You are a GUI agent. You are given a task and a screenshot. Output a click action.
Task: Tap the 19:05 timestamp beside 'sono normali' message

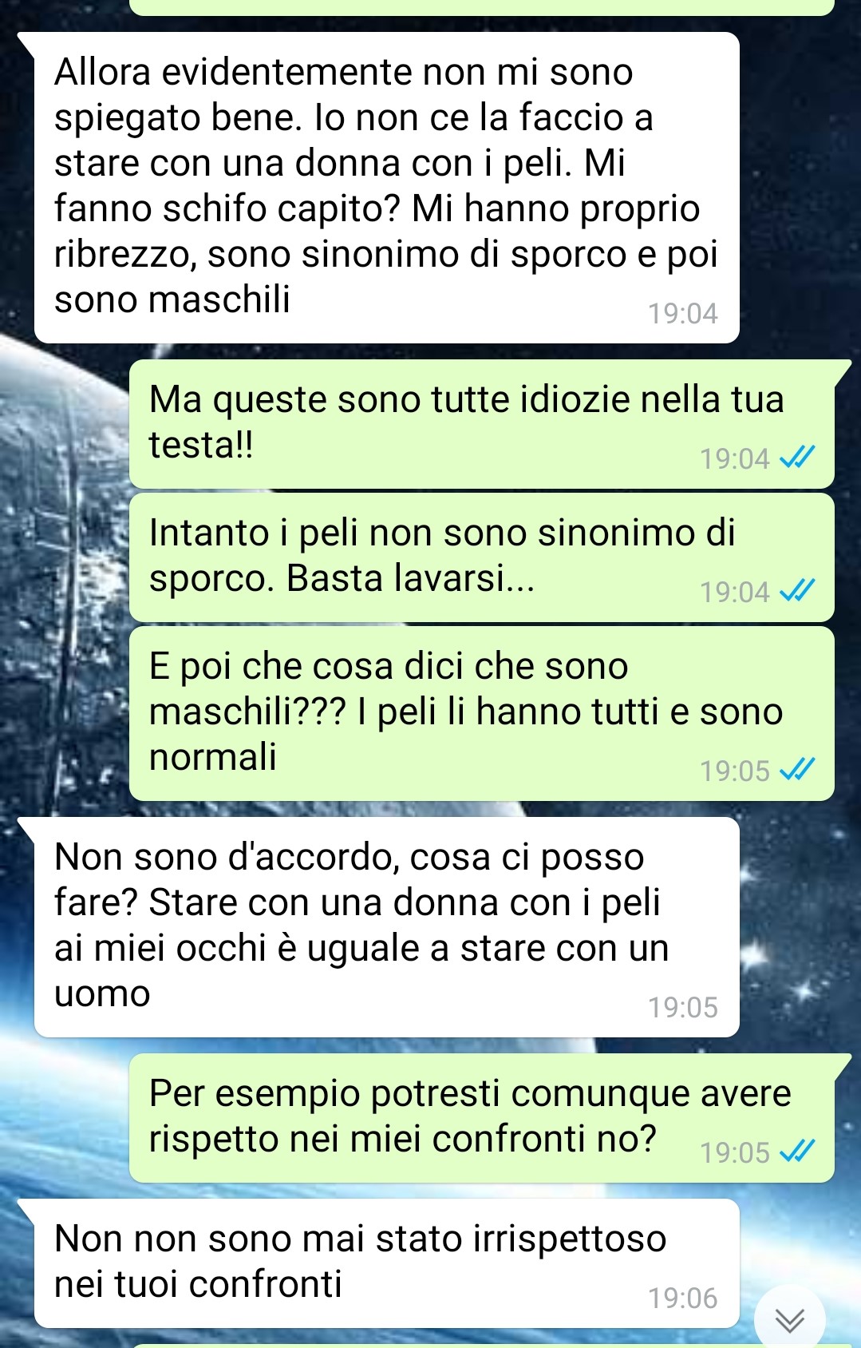[734, 771]
